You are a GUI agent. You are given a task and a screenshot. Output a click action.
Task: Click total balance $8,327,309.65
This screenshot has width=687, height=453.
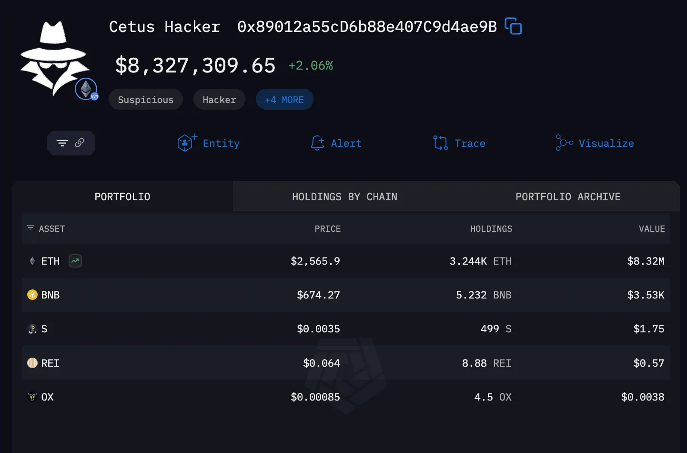pos(195,65)
